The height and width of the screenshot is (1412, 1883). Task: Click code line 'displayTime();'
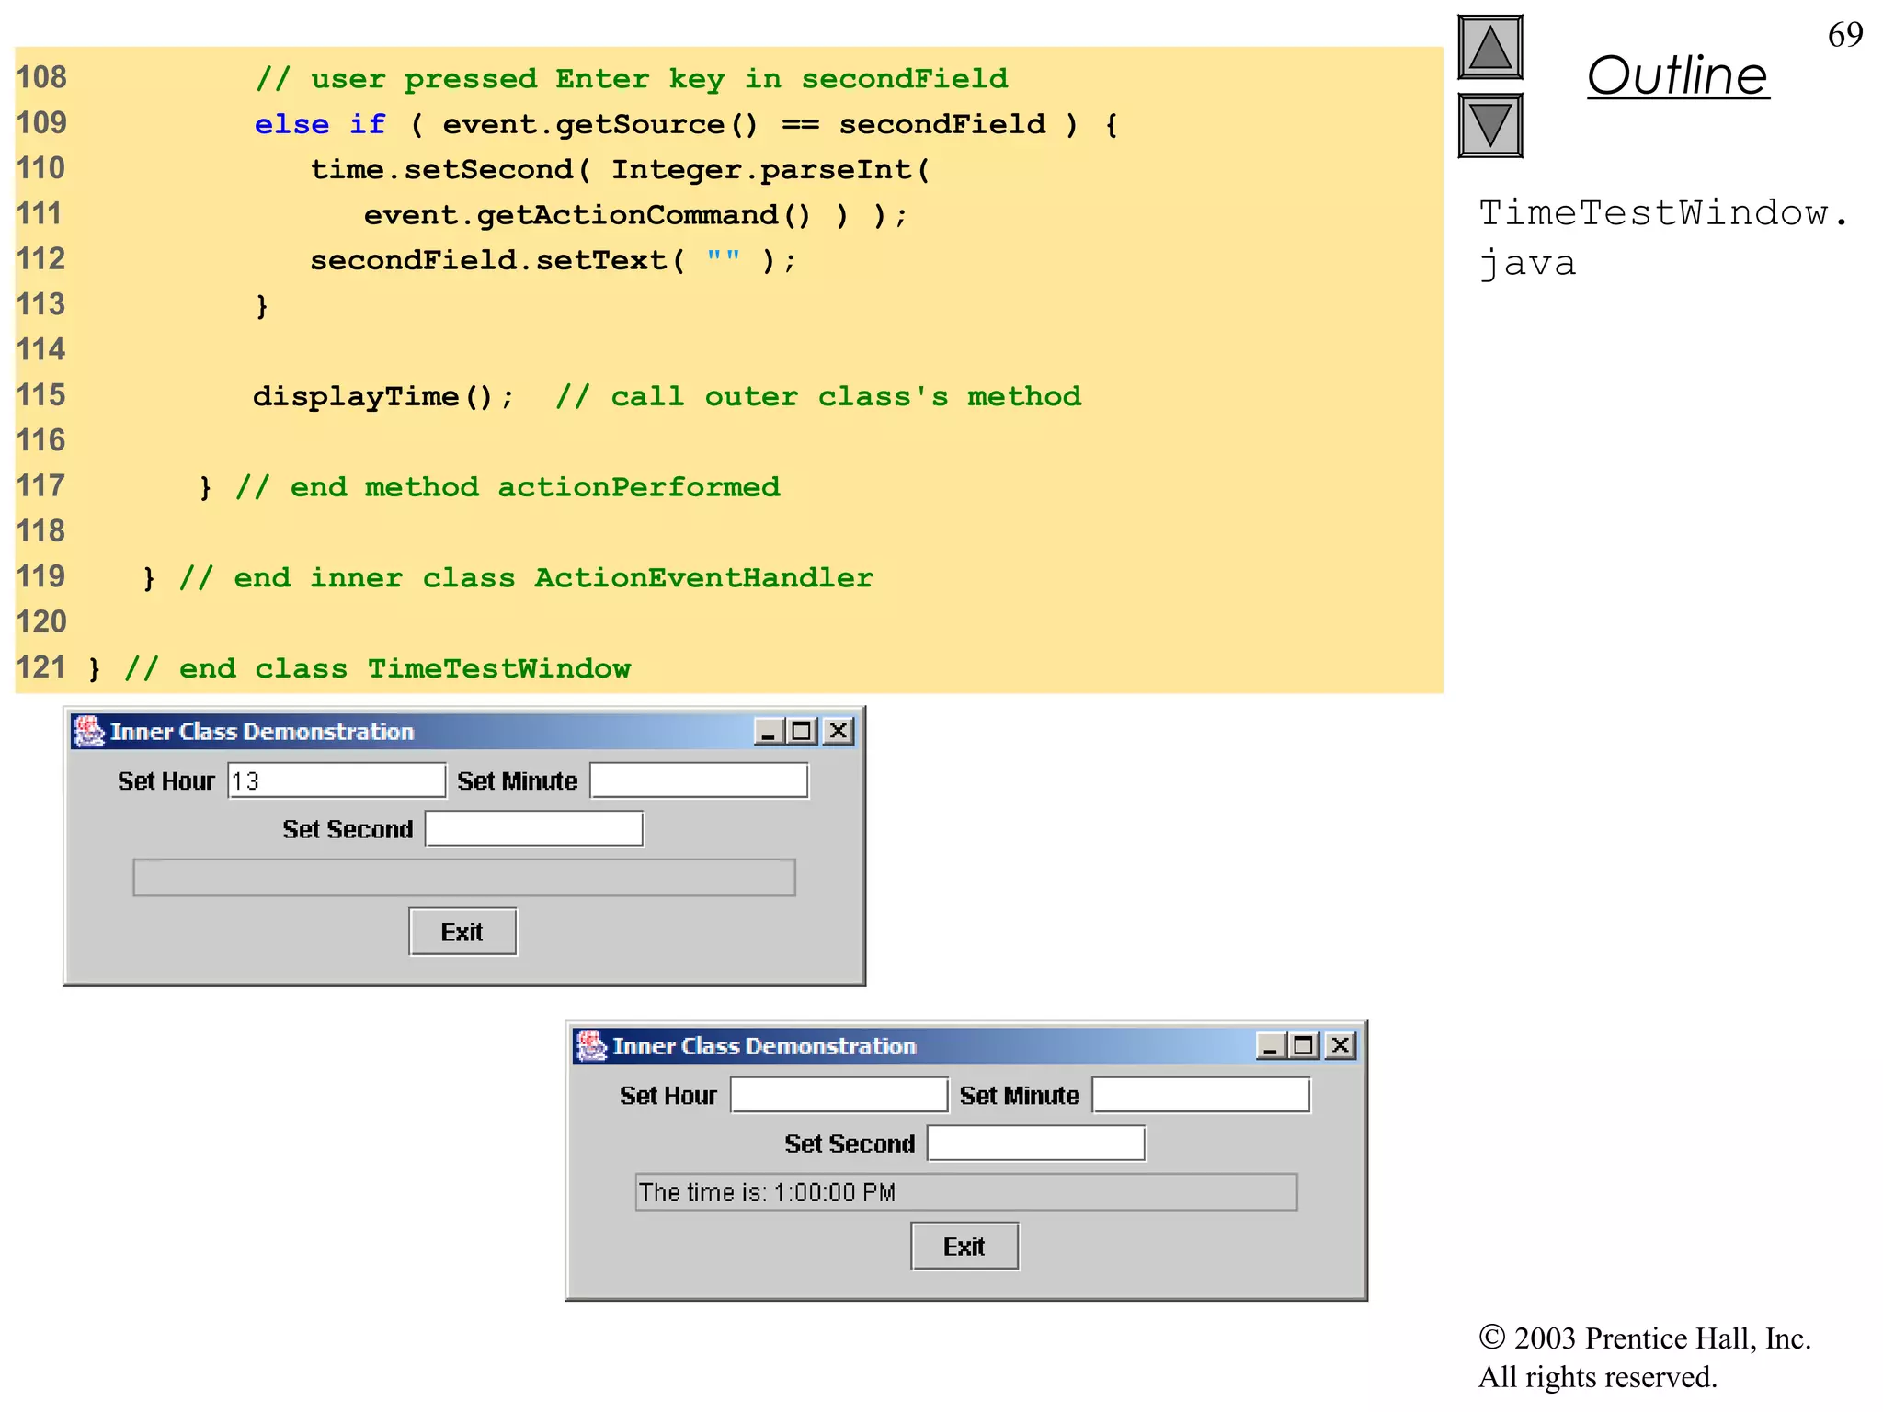click(383, 396)
